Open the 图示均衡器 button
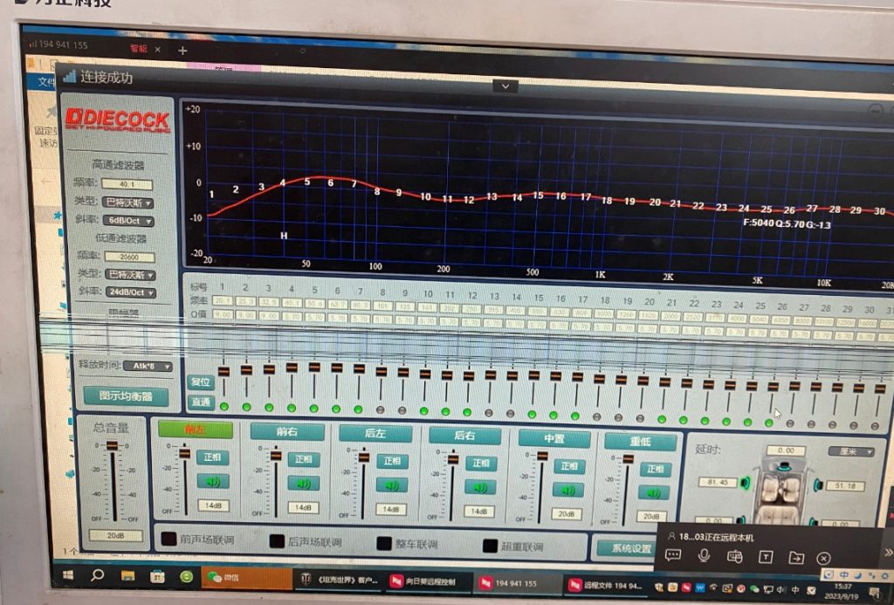Image resolution: width=894 pixels, height=605 pixels. coord(126,395)
